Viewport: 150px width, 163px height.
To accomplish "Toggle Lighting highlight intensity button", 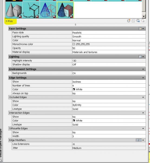I will tap(140, 57).
